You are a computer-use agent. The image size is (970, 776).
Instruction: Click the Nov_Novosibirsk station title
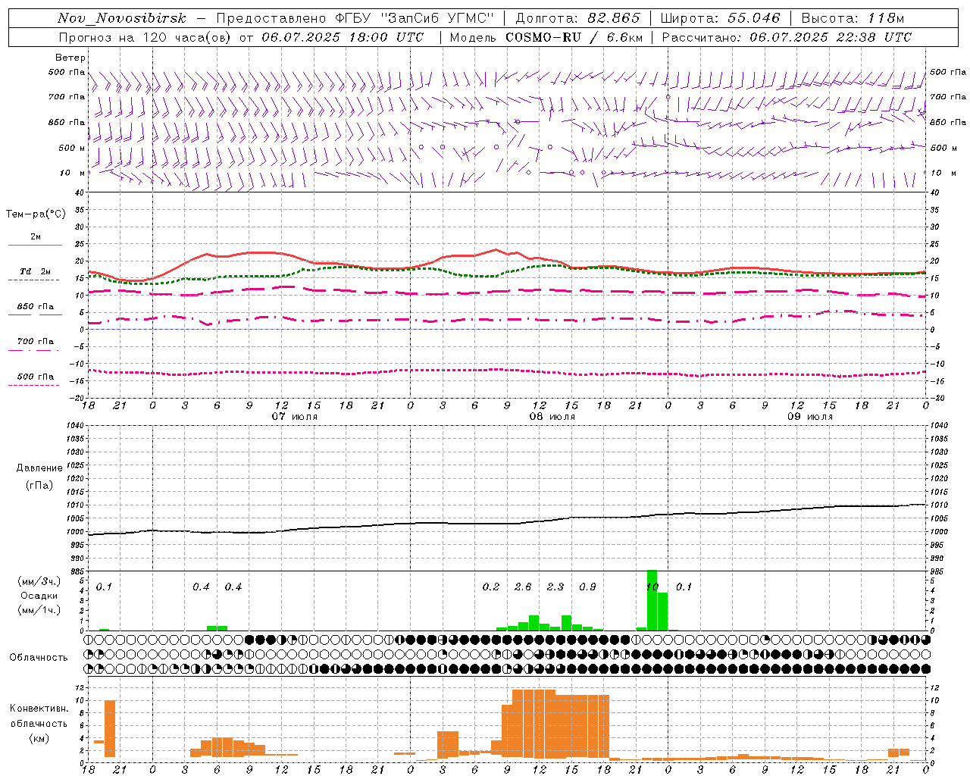121,18
